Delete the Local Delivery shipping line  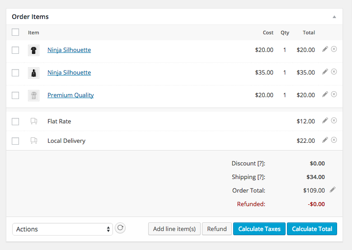point(334,140)
